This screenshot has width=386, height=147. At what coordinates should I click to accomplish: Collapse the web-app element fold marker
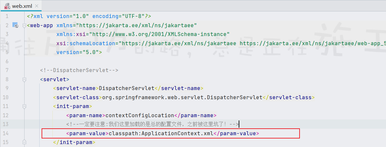24,25
